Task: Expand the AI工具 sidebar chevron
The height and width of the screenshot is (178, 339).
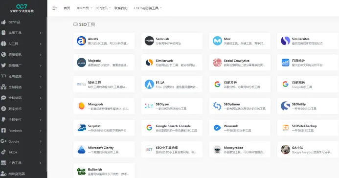Action: [x=41, y=44]
